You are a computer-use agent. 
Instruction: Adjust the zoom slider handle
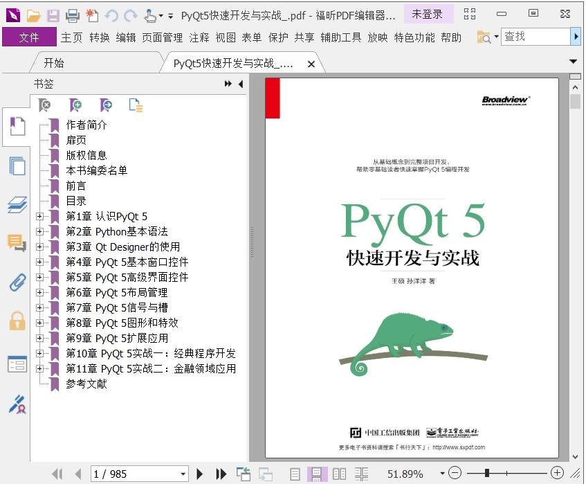point(487,473)
